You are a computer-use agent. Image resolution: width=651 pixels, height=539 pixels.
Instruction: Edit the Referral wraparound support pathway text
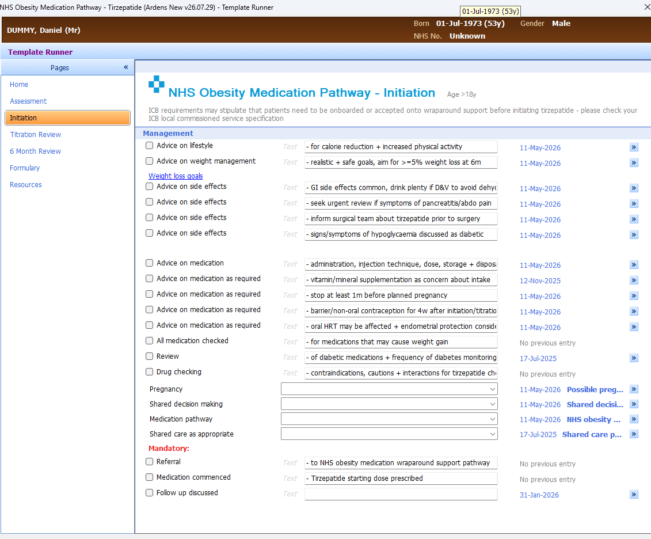point(401,462)
